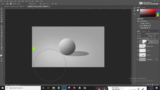Select the Blur tool
Screen dimensions: 160x90
click(1, 35)
